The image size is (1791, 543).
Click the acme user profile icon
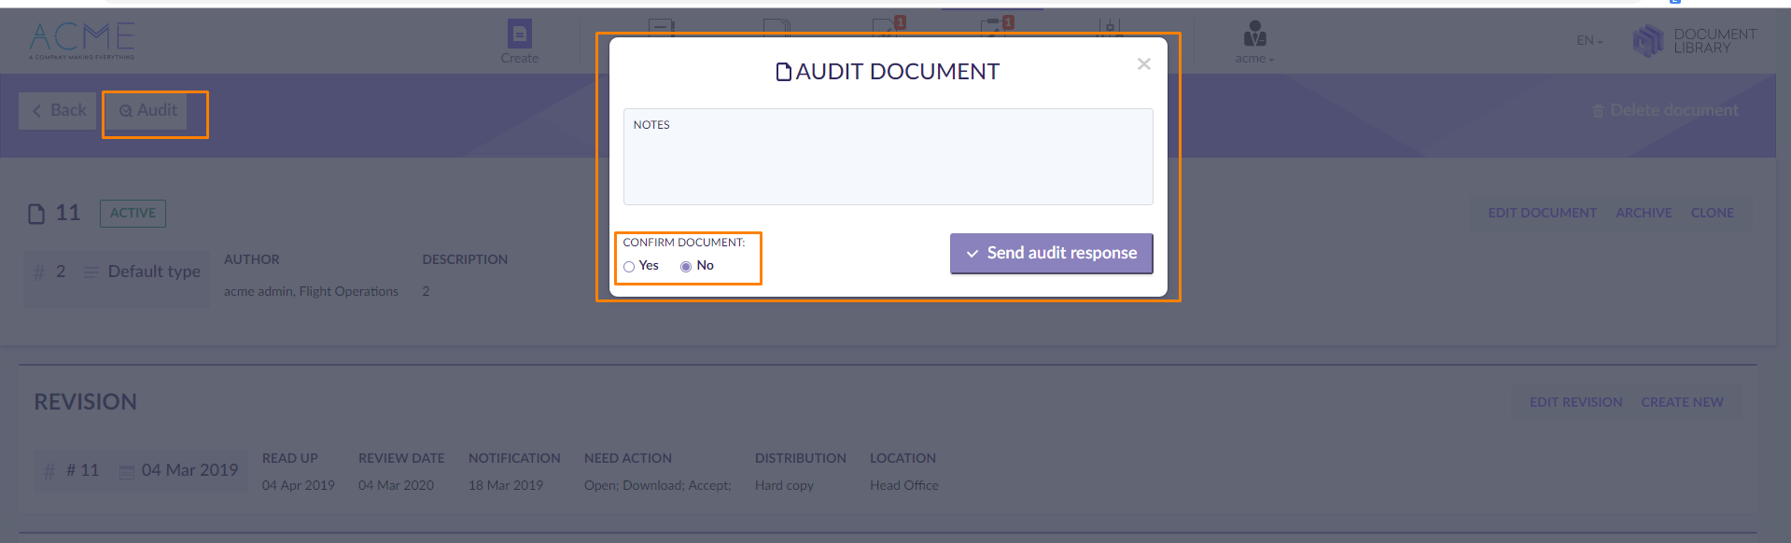pyautogui.click(x=1254, y=35)
